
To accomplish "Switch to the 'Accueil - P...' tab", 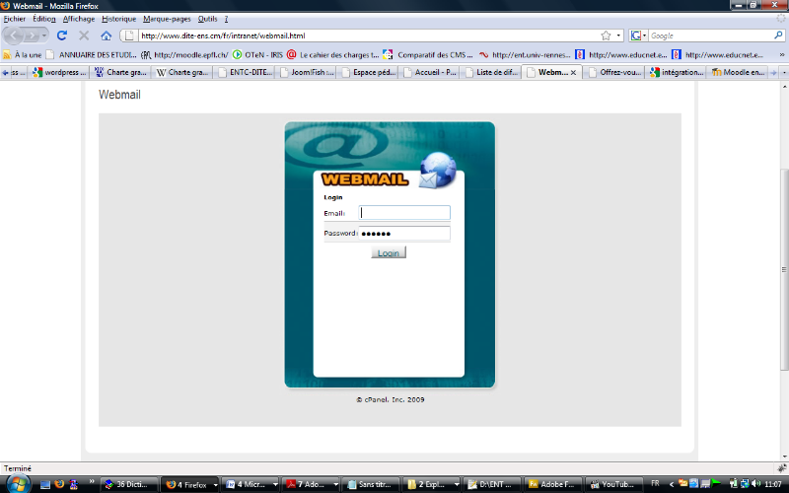I will (430, 72).
